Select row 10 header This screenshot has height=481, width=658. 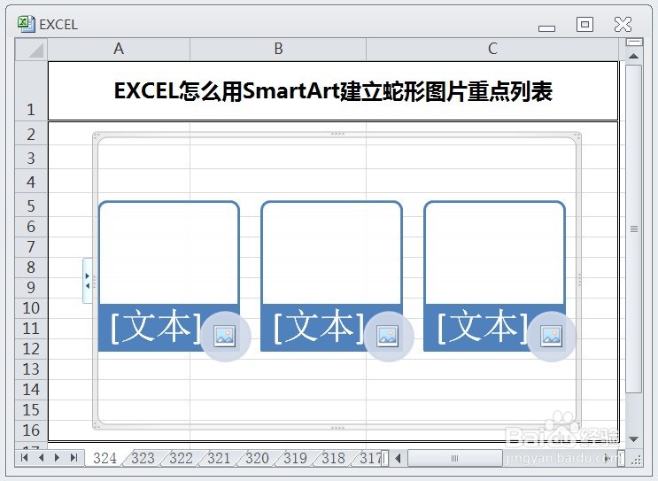pyautogui.click(x=32, y=308)
